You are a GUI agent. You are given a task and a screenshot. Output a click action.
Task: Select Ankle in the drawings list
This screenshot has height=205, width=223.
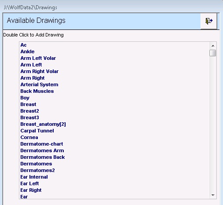pyautogui.click(x=27, y=51)
